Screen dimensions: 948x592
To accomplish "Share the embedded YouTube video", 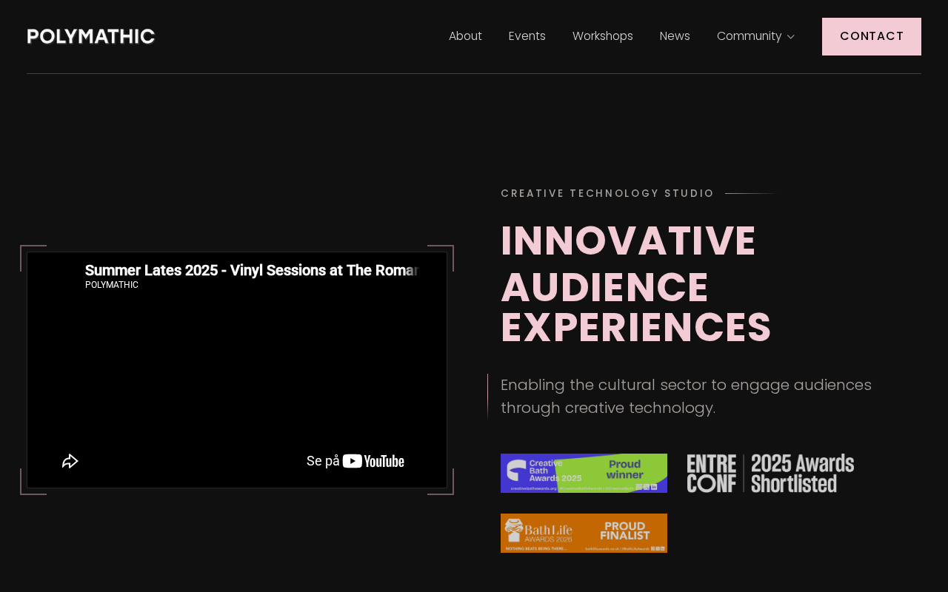I will tap(70, 461).
